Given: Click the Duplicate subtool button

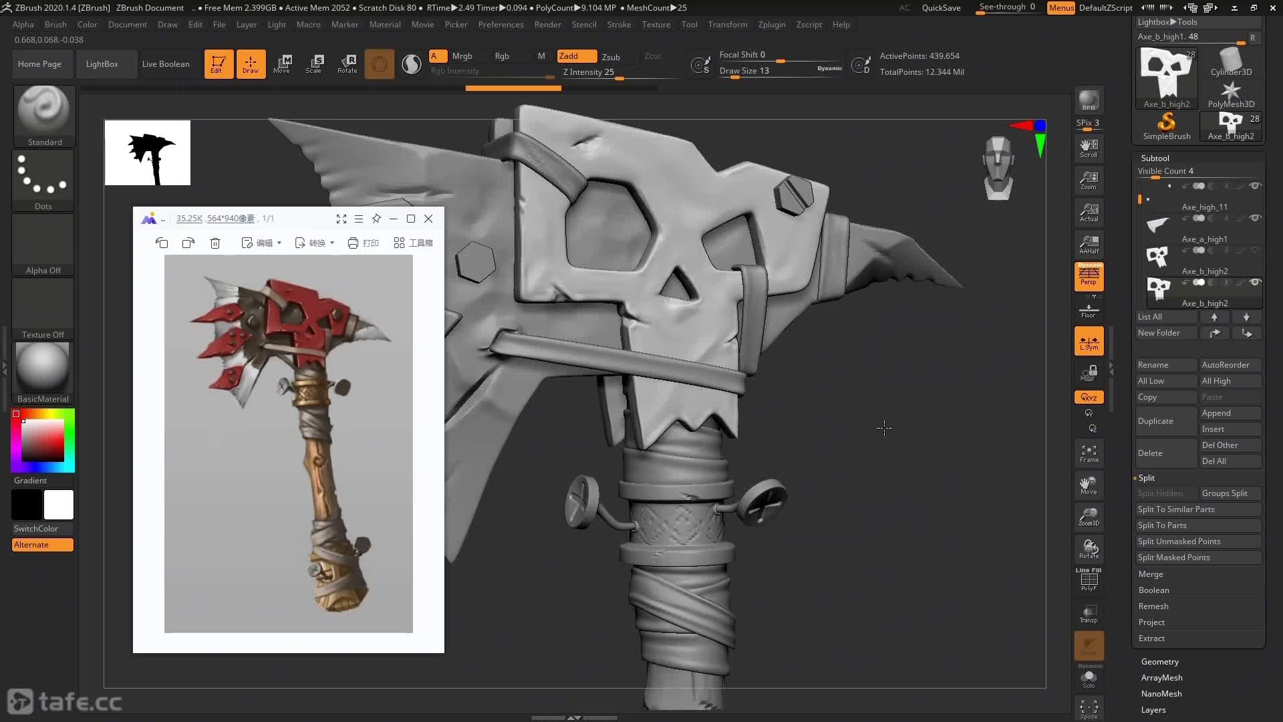Looking at the screenshot, I should point(1166,421).
